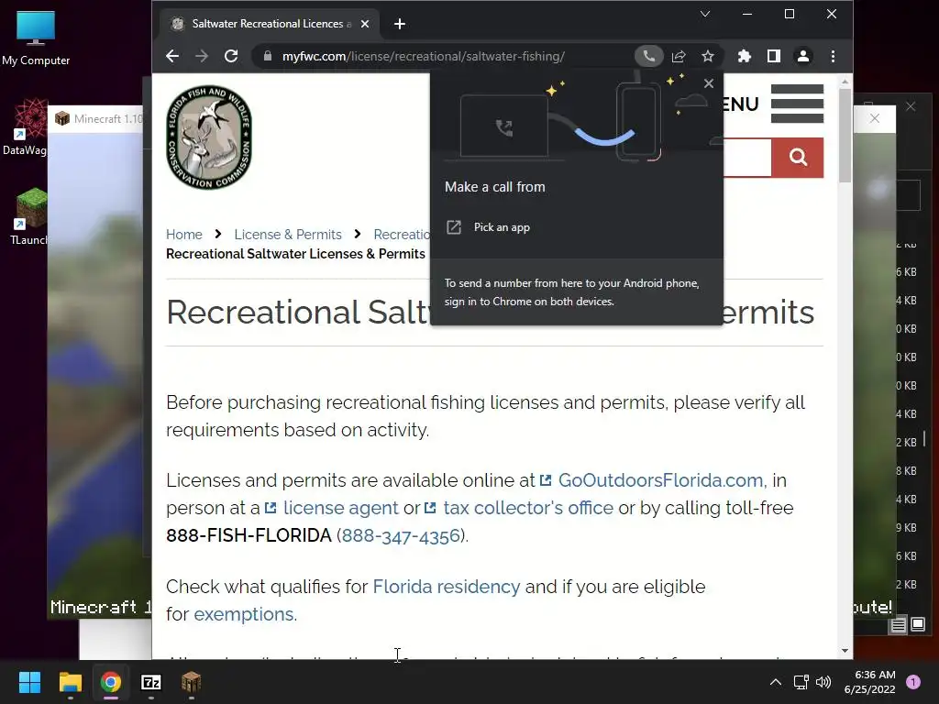Click the Chrome taskbar icon
Viewport: 939px width, 704px height.
(x=111, y=682)
